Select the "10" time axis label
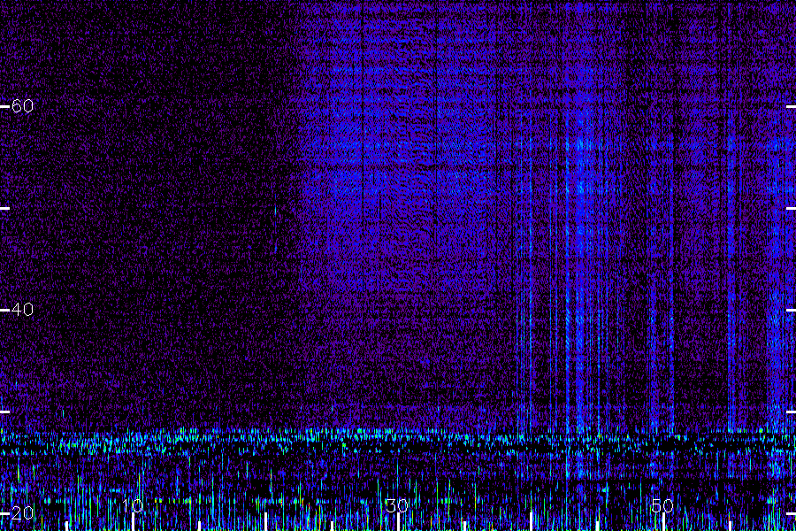 [133, 505]
